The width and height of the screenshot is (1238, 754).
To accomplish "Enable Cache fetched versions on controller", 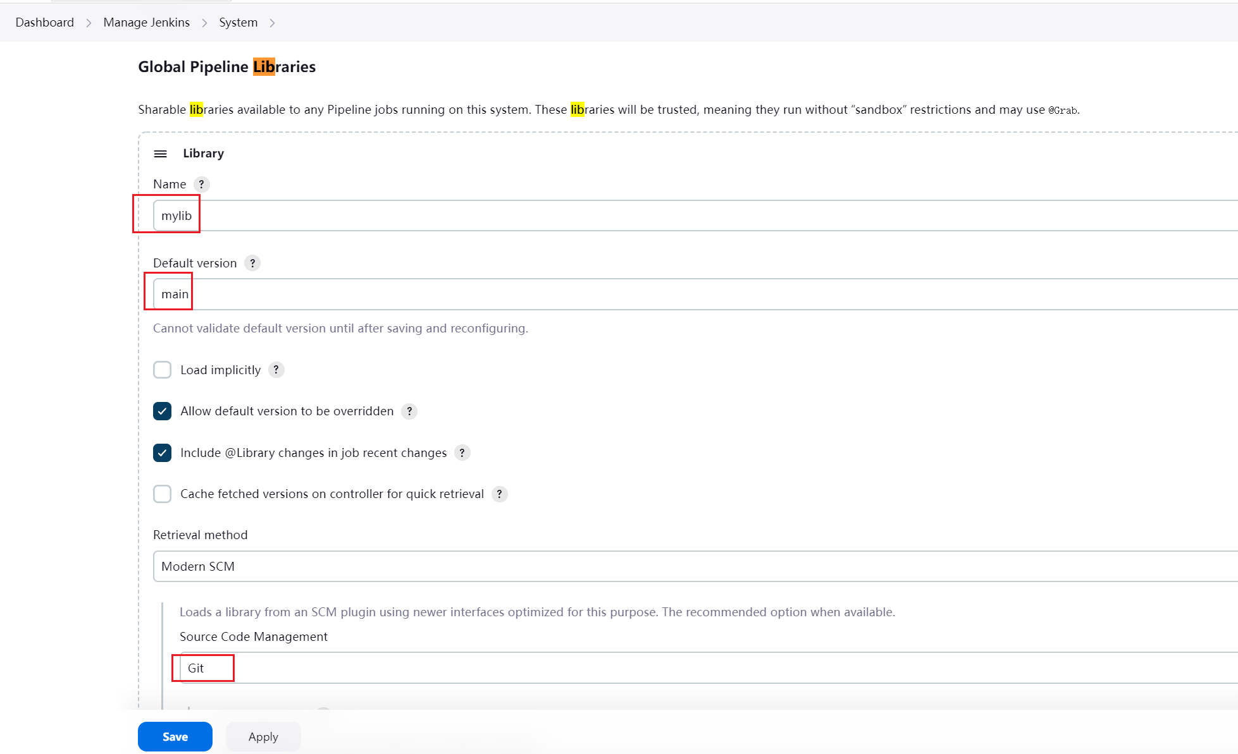I will coord(162,494).
